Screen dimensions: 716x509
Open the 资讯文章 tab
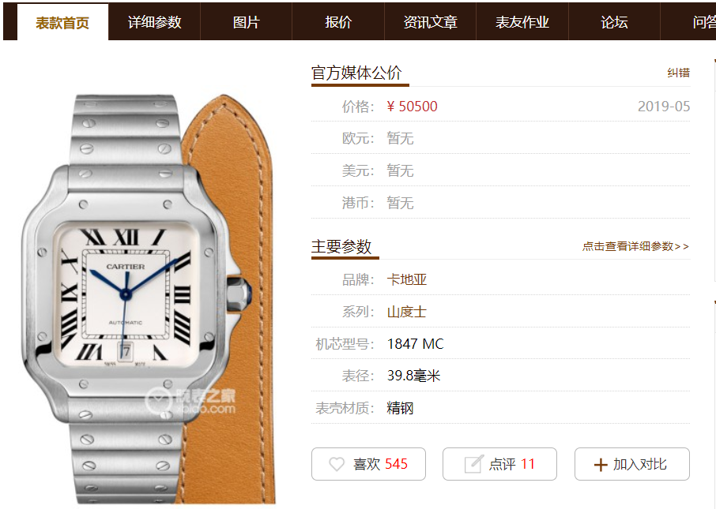[430, 22]
